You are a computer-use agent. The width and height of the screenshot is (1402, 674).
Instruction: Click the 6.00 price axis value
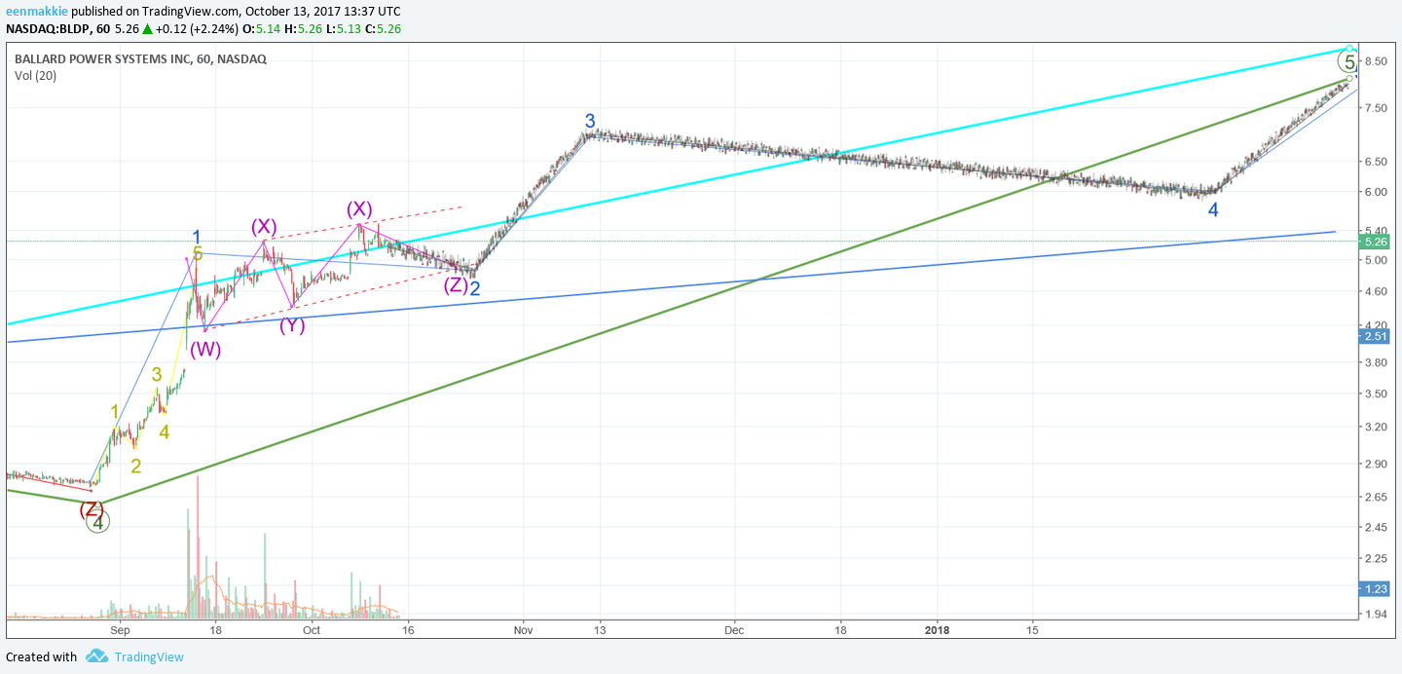pyautogui.click(x=1378, y=191)
